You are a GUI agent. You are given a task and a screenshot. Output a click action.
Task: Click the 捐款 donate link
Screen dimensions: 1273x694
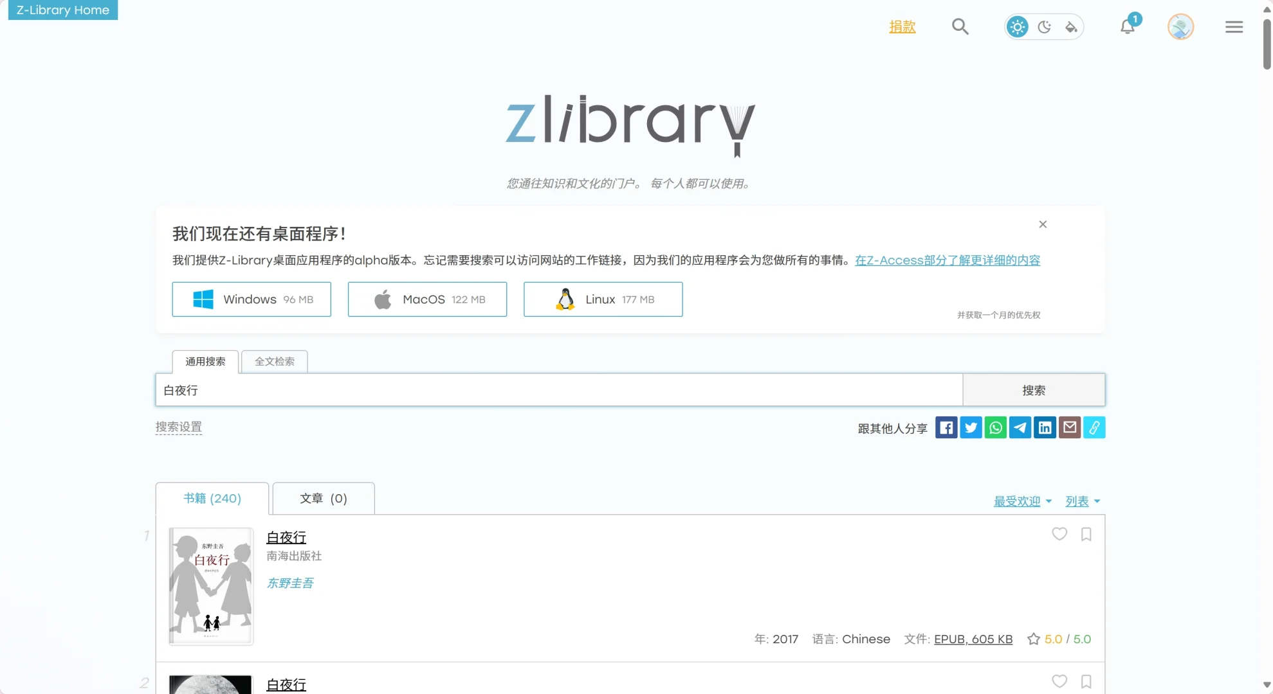click(902, 26)
